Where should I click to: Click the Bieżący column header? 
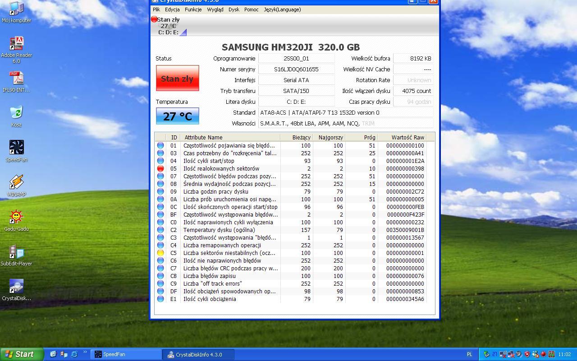[x=296, y=137]
